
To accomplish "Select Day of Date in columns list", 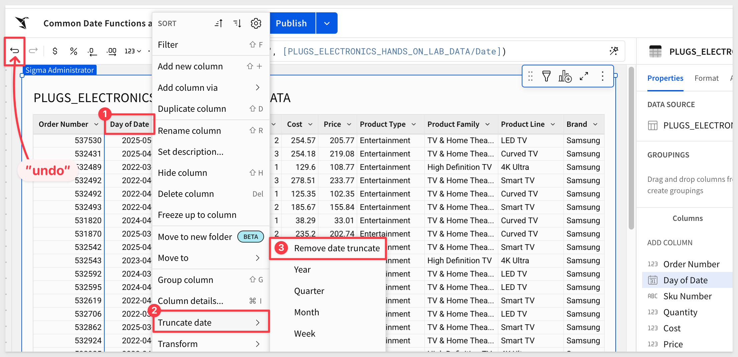I will [x=685, y=280].
